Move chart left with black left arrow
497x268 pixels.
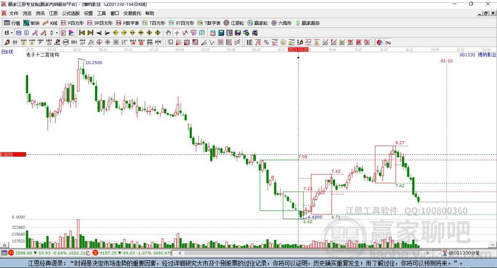99,32
